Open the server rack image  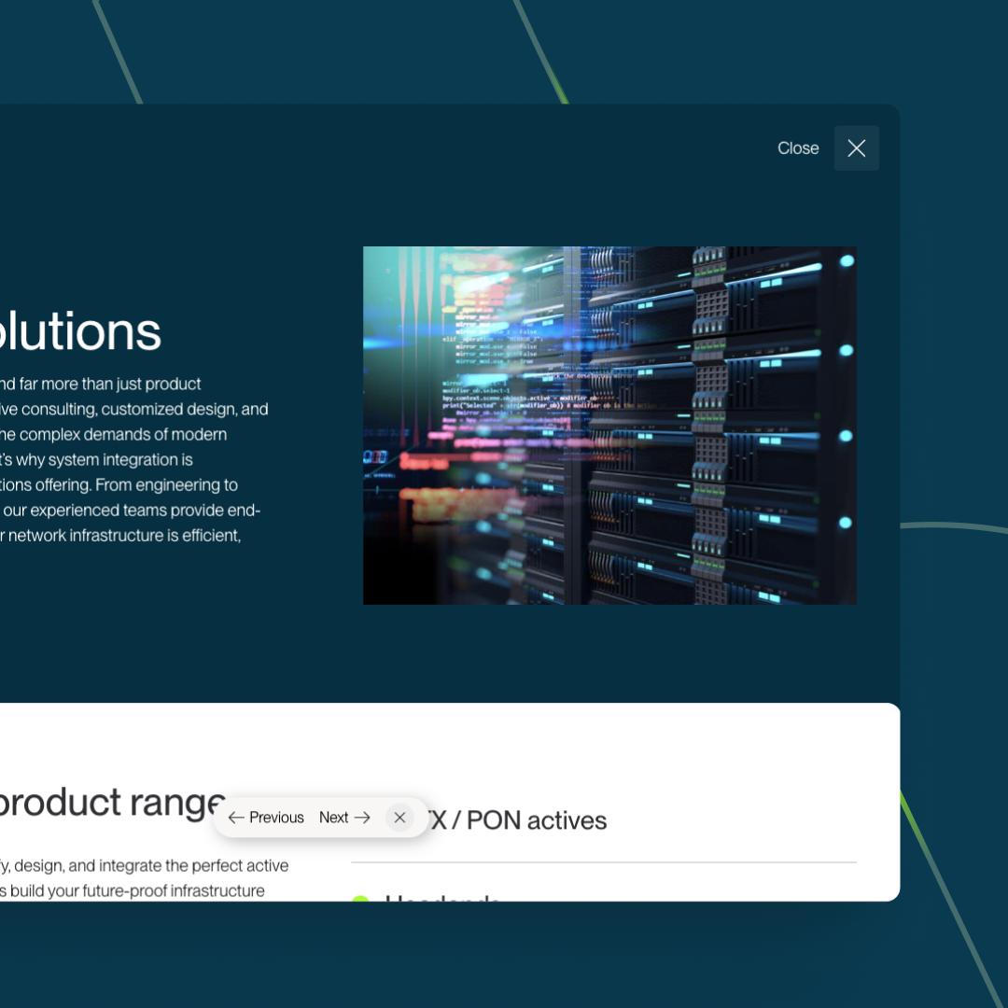[609, 426]
